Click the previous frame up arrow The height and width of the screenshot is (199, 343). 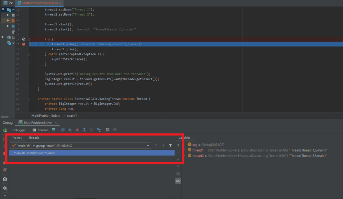pyautogui.click(x=156, y=146)
